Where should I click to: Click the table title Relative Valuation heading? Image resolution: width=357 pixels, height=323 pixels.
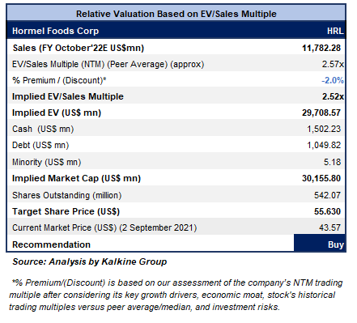coord(176,14)
